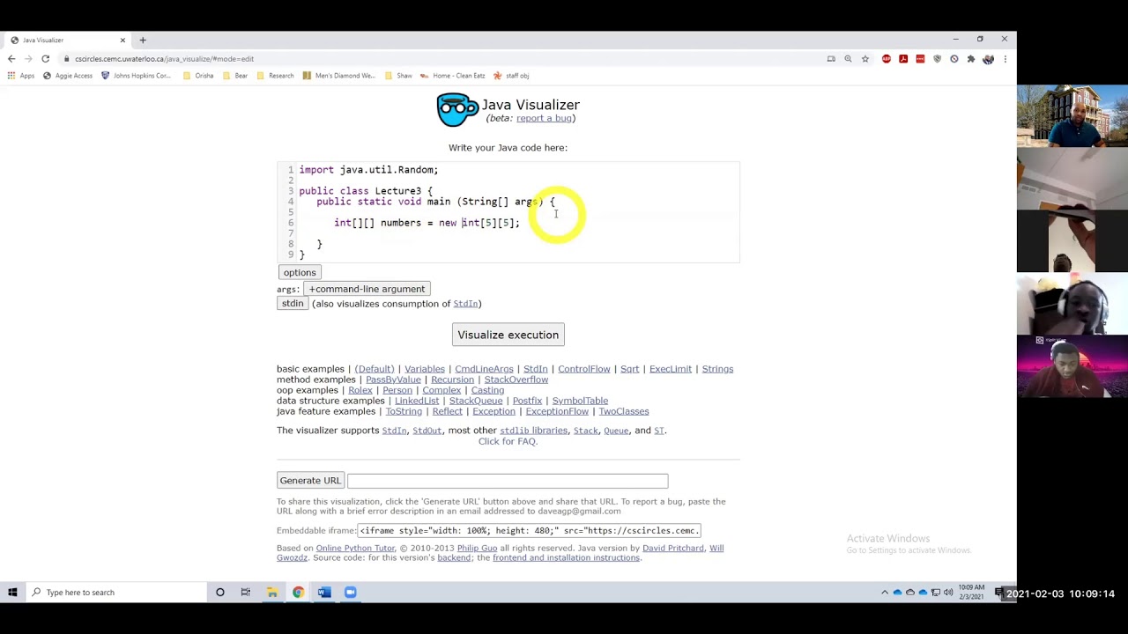Screen dimensions: 1128x634
Task: Follow the report a bug link
Action: tap(544, 118)
